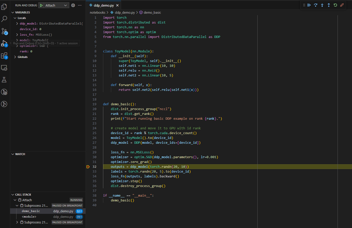Switch to the ddp_demo.py editor tab
The width and height of the screenshot is (352, 228).
point(103,5)
